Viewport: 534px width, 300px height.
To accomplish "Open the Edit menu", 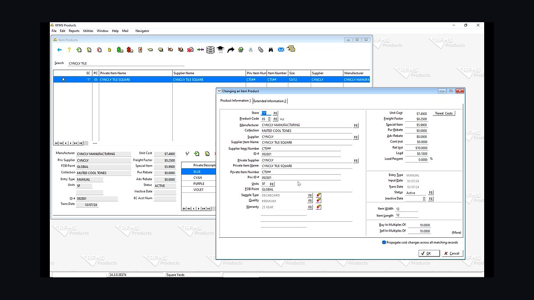I will pos(63,31).
